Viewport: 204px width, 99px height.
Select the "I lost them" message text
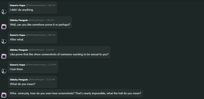(16, 69)
